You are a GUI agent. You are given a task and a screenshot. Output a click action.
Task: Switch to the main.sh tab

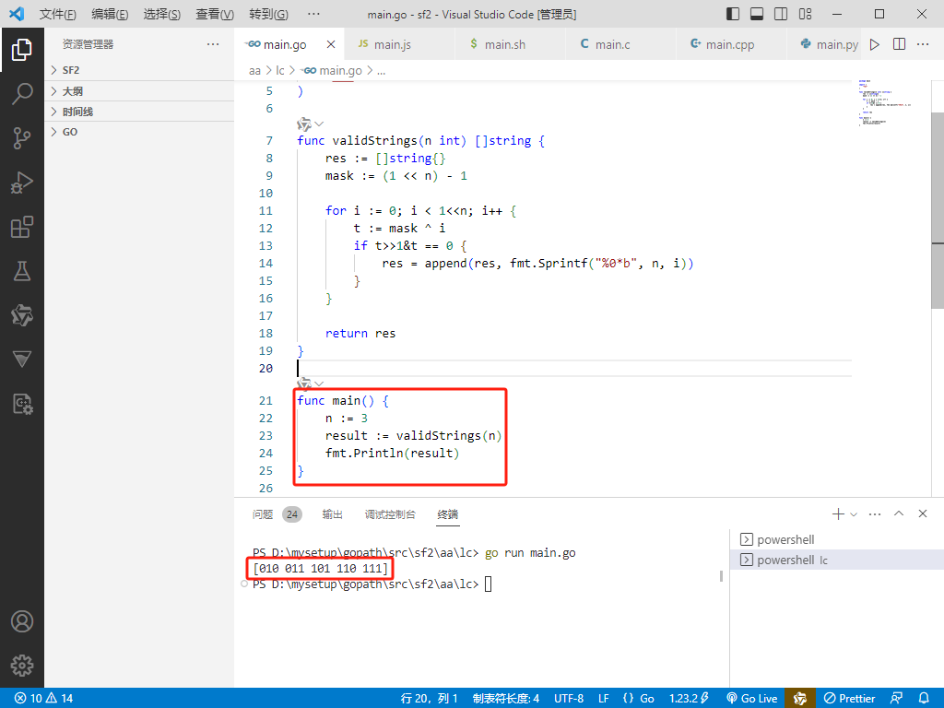[x=510, y=44]
